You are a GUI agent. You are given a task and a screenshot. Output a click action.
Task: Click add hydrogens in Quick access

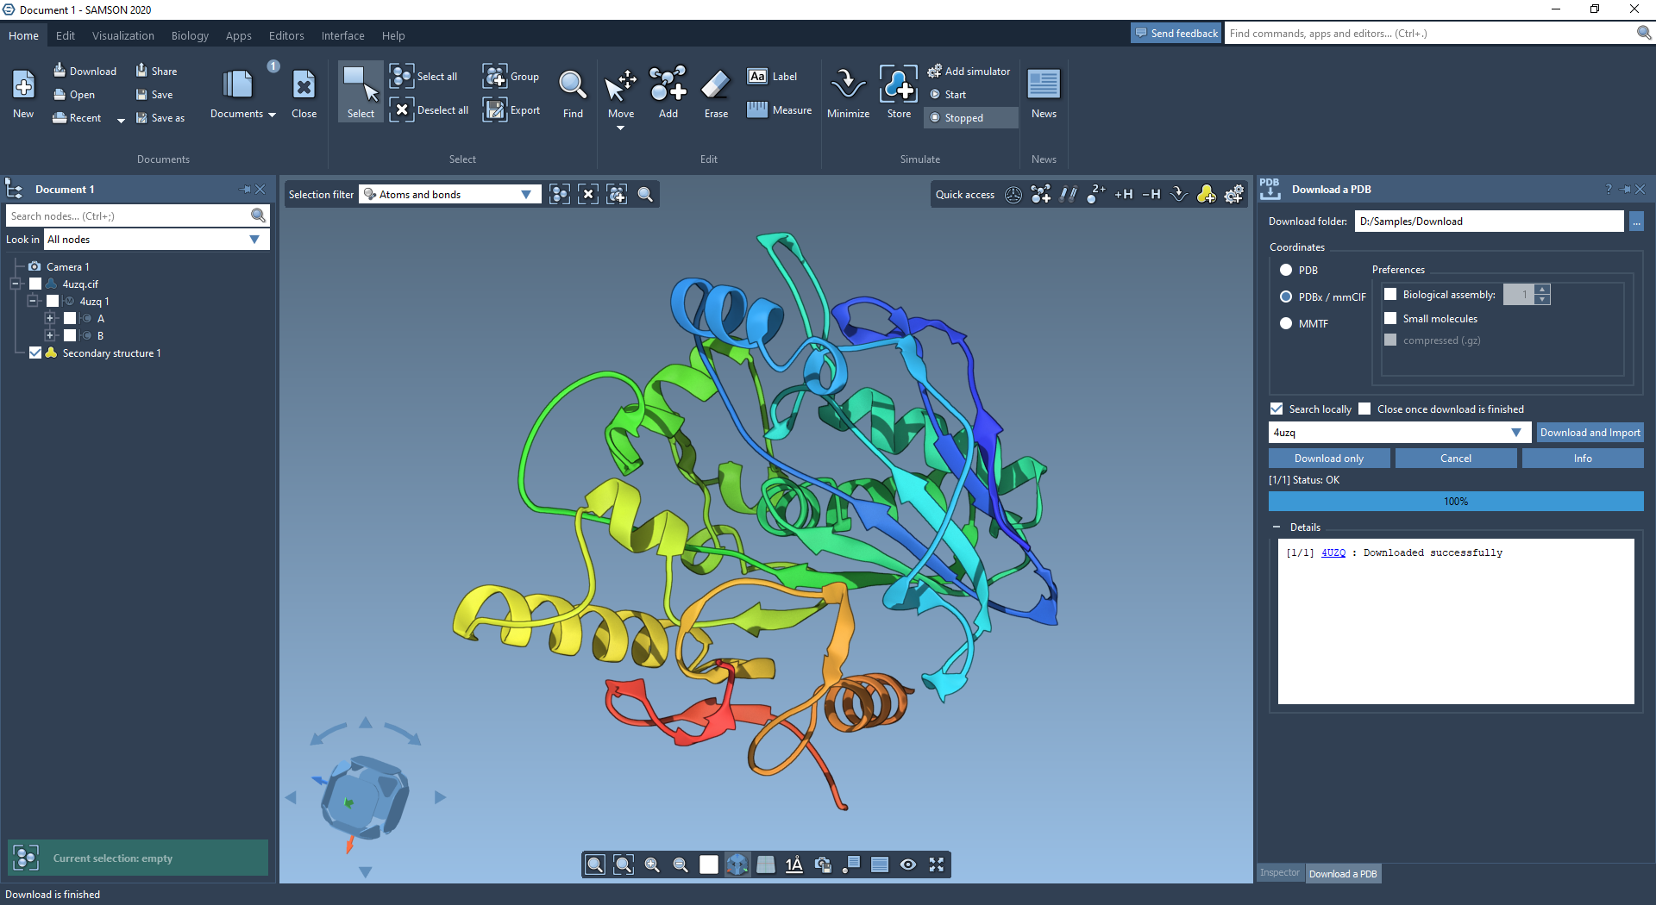pyautogui.click(x=1123, y=195)
